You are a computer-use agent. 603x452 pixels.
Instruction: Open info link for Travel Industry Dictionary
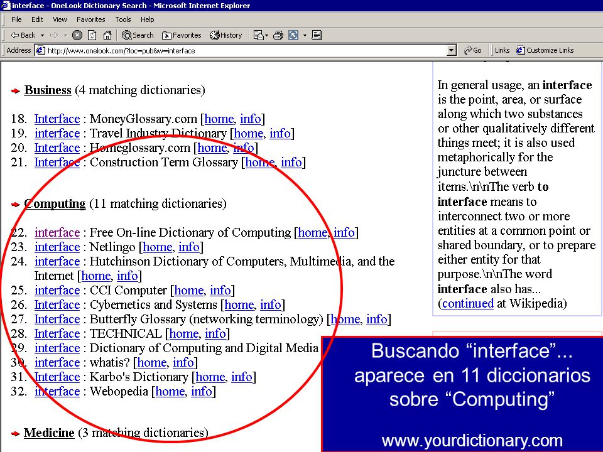coord(280,133)
